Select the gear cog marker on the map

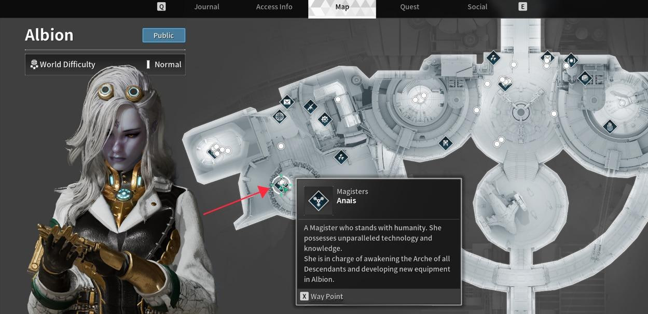pos(325,120)
